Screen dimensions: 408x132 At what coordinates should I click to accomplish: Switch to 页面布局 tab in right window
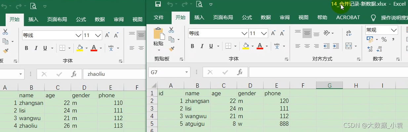(x=223, y=18)
